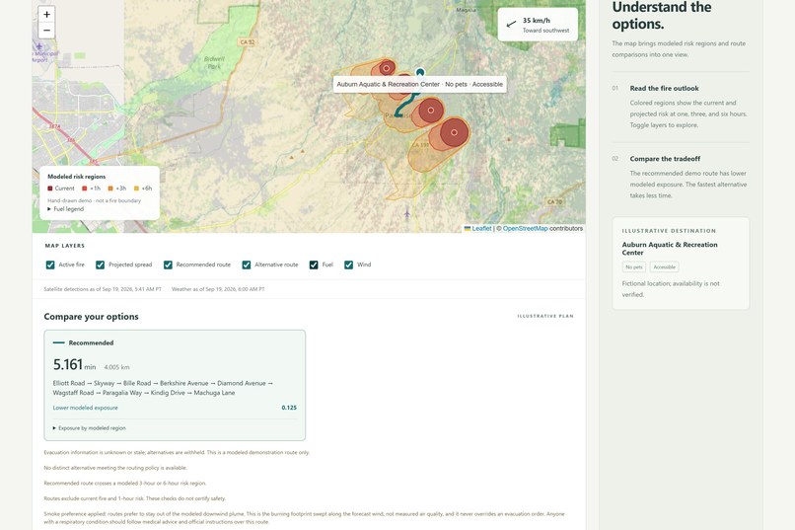
Task: Click the Leaflet flag icon in the attribution
Action: point(468,229)
